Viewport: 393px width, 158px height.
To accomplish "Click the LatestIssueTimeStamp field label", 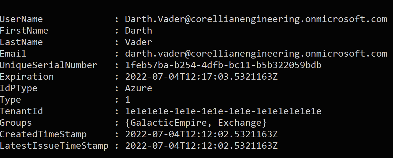I will click(54, 146).
